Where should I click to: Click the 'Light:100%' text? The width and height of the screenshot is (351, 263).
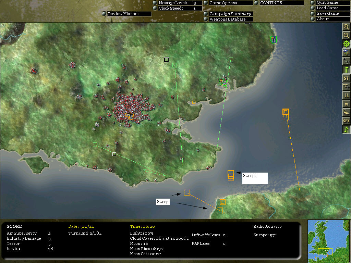point(142,233)
